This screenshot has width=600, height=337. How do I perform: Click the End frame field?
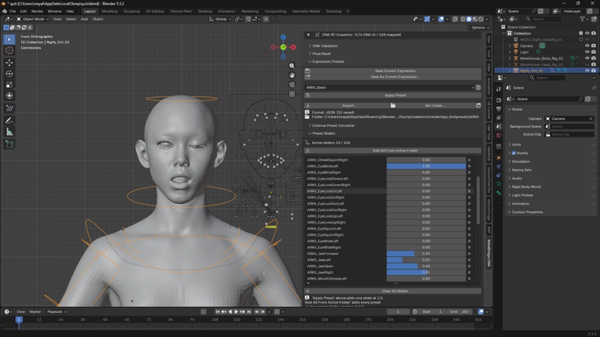click(459, 312)
